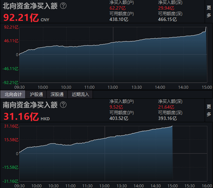Click the 北向资金净买入额 title
Image resolution: width=213 pixels, height=188 pixels.
tap(30, 6)
